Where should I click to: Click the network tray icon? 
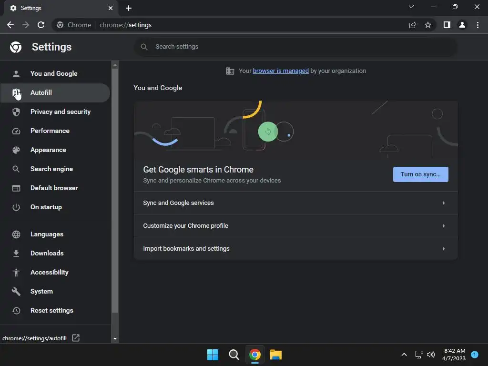(419, 355)
